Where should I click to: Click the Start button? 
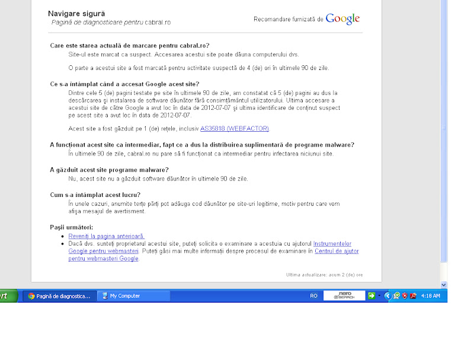pos(8,296)
